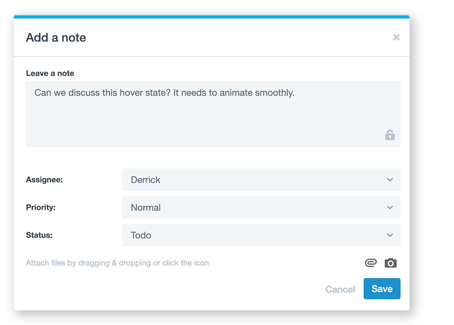Click the Cancel link
Screen dimensions: 454x325
pyautogui.click(x=340, y=289)
